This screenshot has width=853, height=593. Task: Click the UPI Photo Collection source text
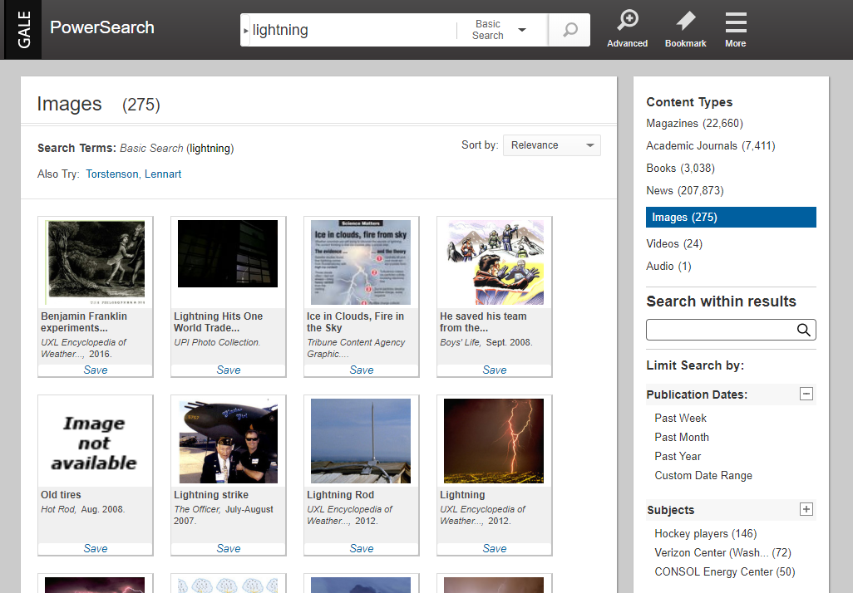(217, 342)
